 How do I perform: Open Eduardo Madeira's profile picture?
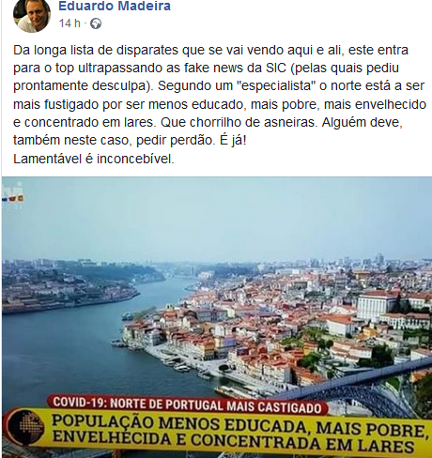[32, 15]
